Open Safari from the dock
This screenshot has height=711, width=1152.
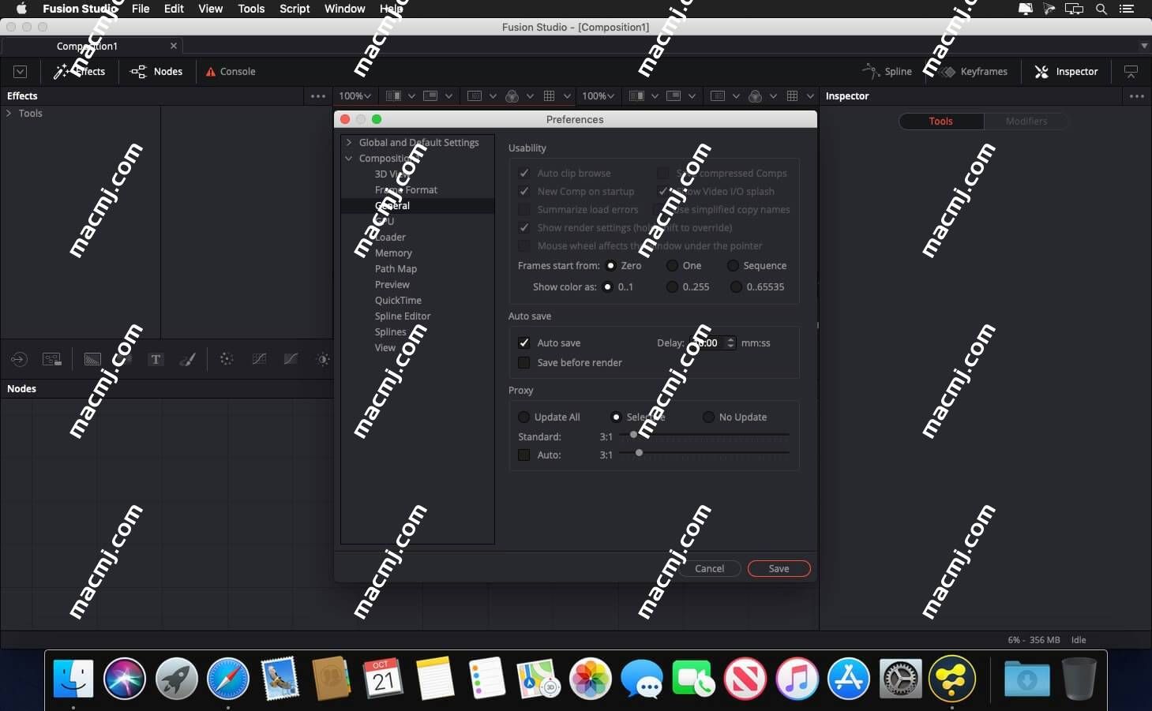click(x=228, y=679)
